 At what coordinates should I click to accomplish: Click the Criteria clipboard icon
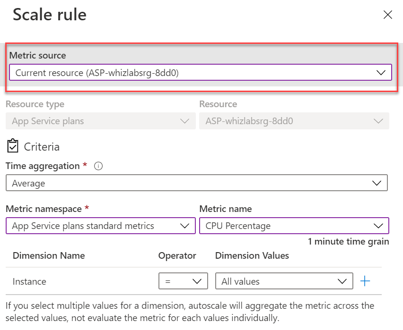click(x=13, y=146)
